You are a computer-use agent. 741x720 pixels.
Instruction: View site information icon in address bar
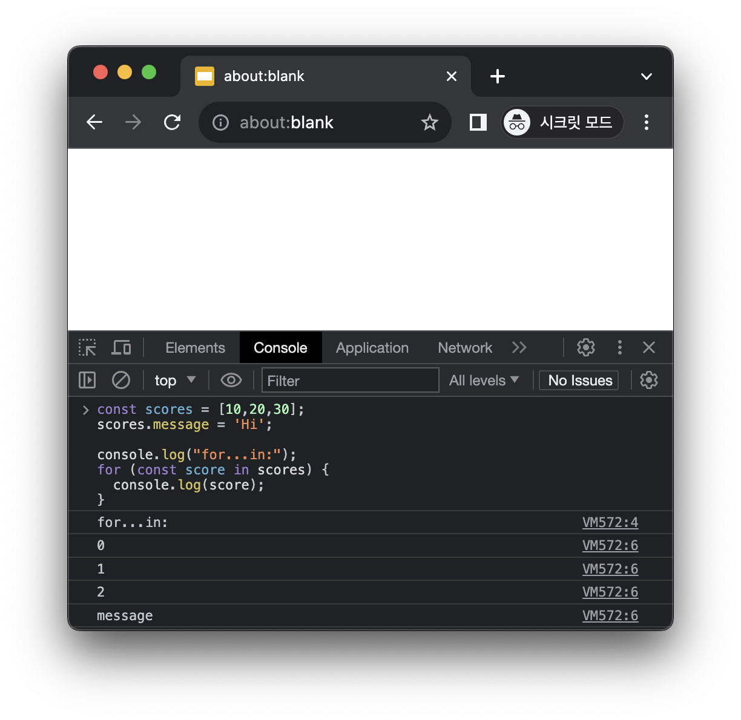point(220,123)
